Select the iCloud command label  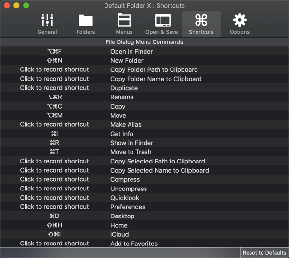point(119,234)
